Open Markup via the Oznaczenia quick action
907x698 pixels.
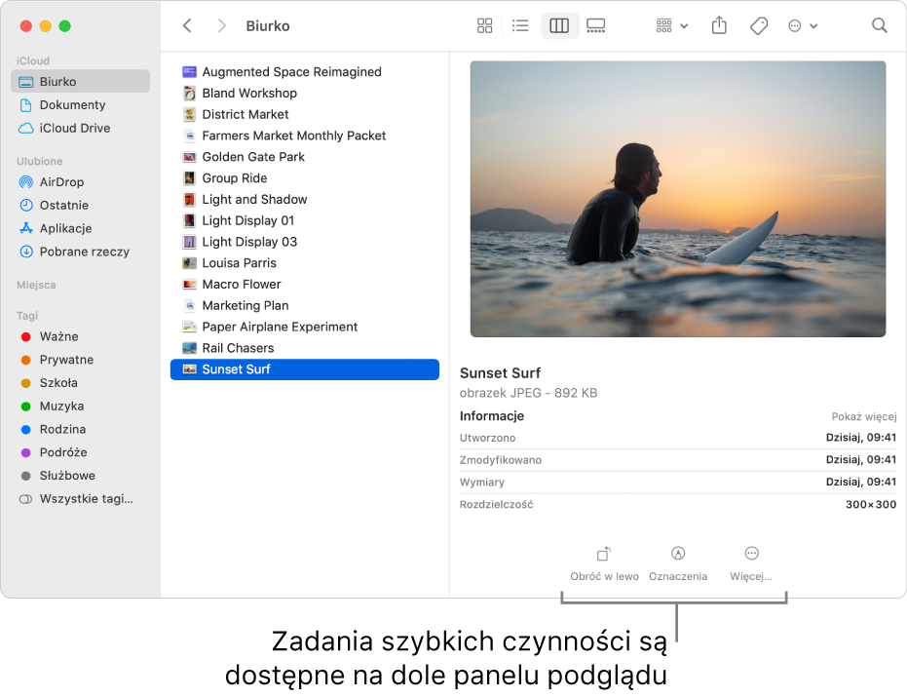pos(678,562)
